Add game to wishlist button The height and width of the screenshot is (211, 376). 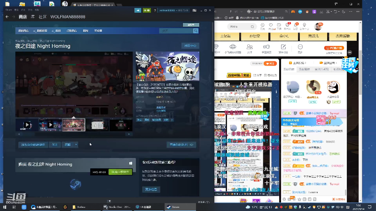coord(33,144)
